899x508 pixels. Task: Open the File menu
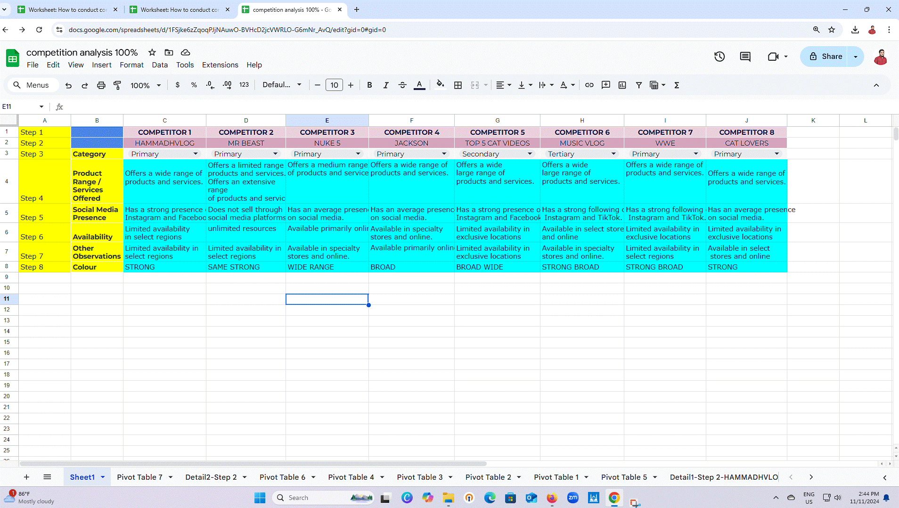point(33,65)
